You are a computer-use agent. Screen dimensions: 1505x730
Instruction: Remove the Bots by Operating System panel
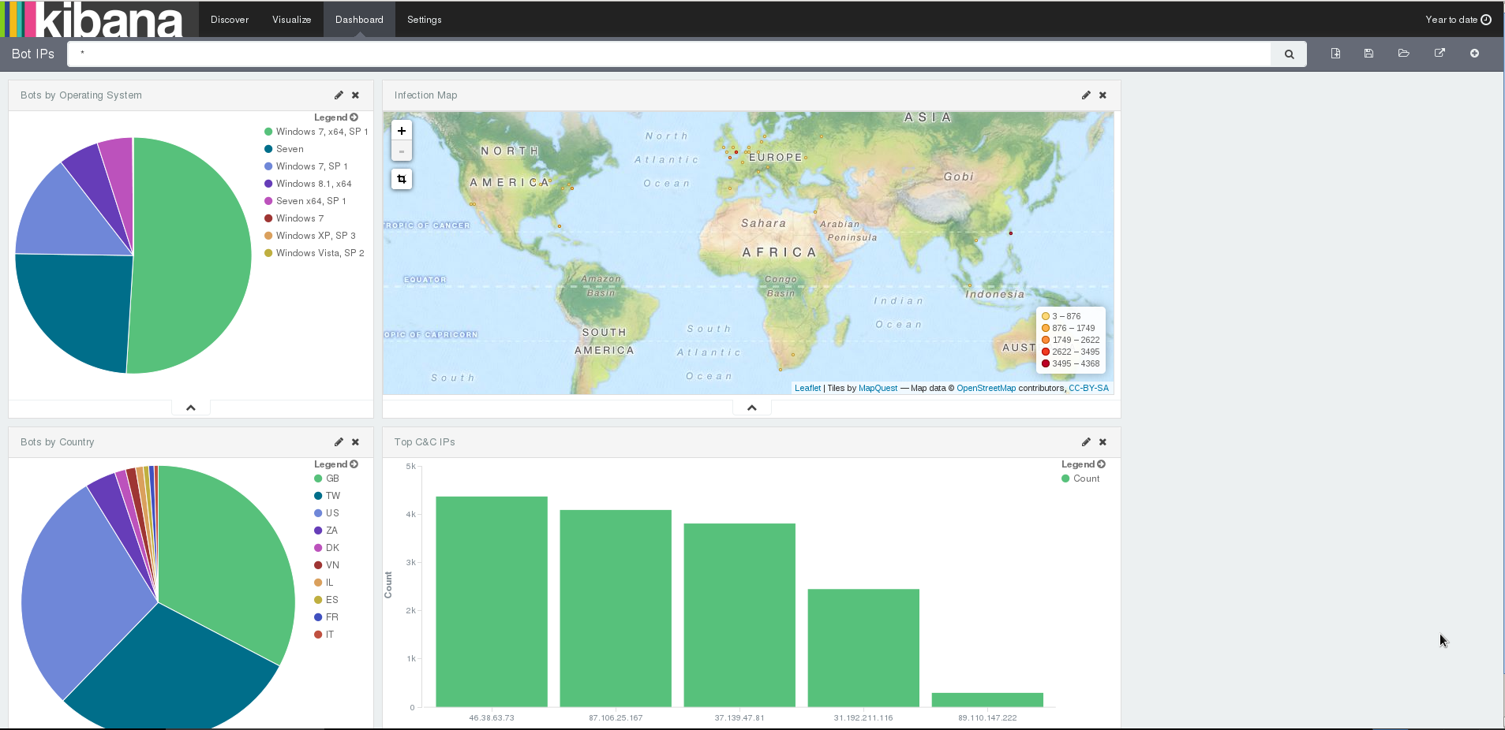pos(355,95)
